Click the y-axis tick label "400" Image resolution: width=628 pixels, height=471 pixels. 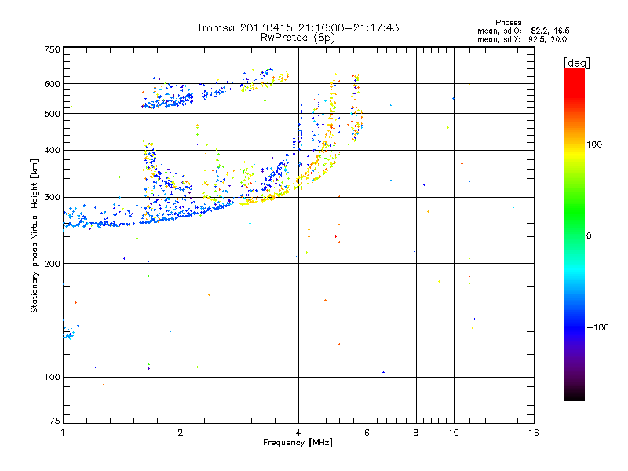click(52, 150)
